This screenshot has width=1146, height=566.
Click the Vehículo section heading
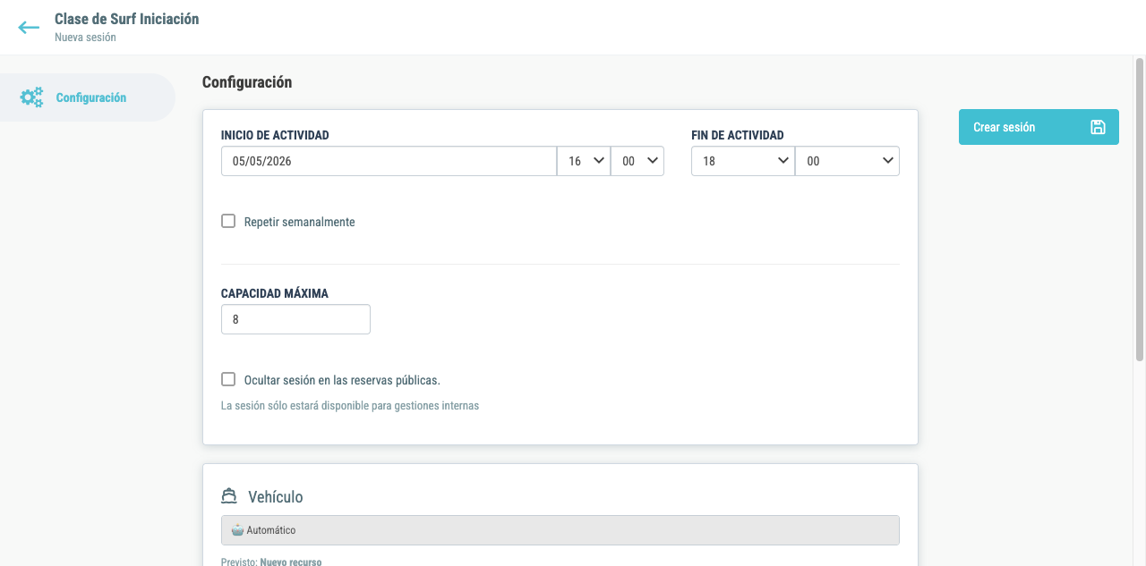pos(276,497)
